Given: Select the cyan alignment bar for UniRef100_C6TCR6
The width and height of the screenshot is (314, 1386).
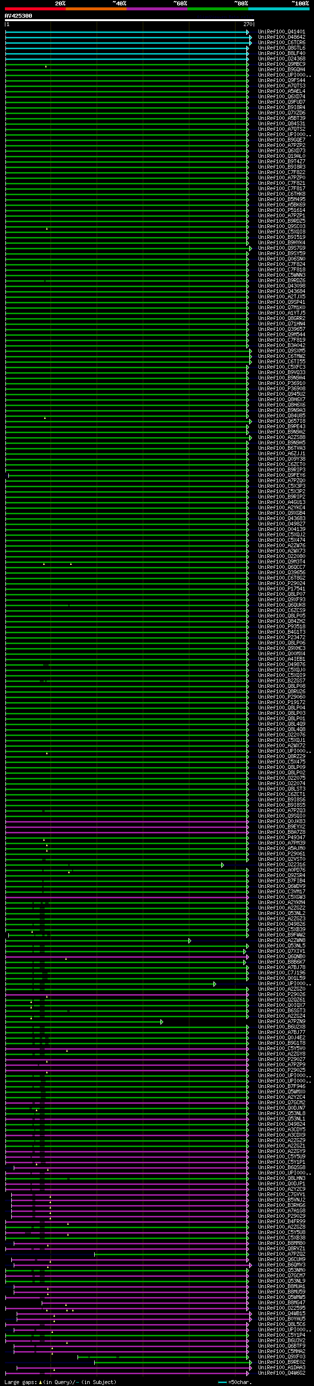Looking at the screenshot, I should (128, 43).
